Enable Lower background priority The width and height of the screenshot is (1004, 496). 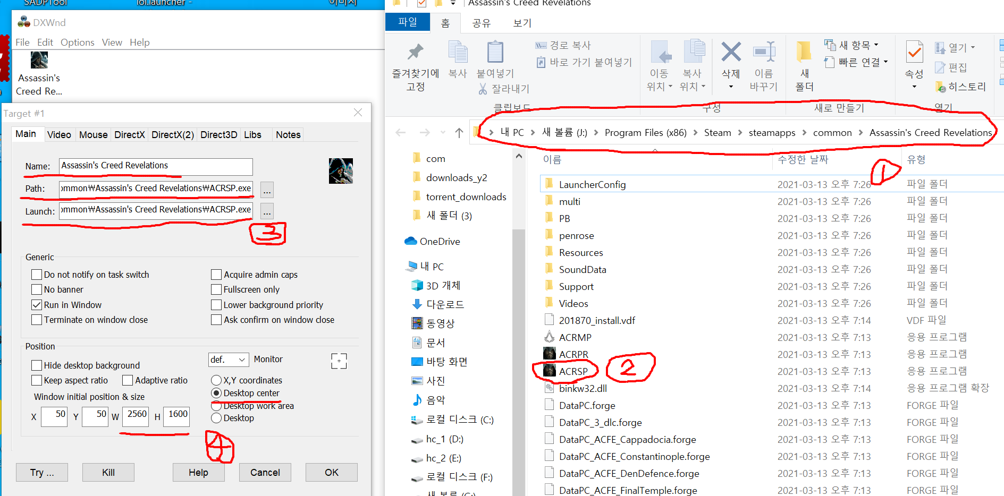click(216, 305)
